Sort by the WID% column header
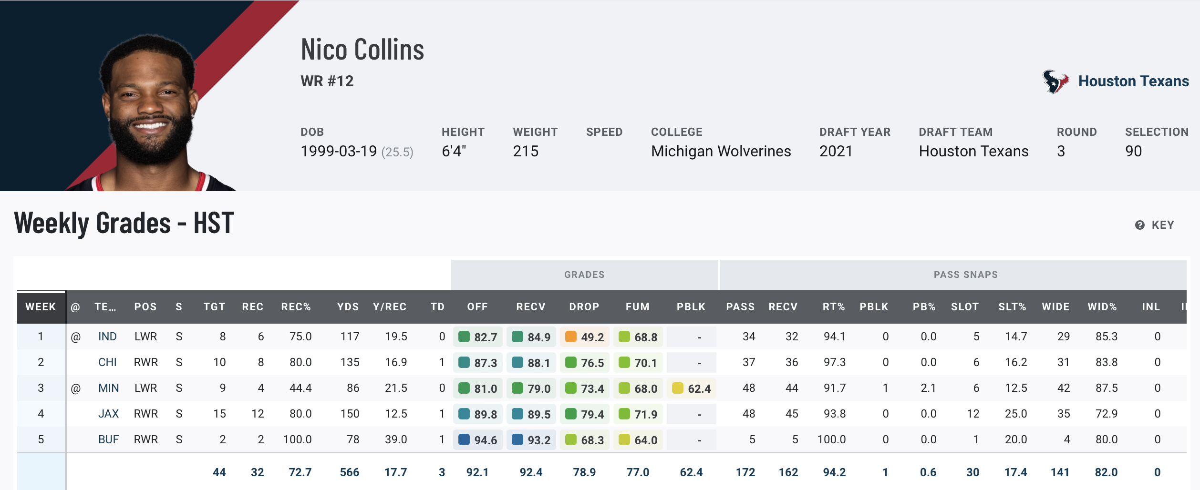Viewport: 1200px width, 490px height. pos(1102,307)
